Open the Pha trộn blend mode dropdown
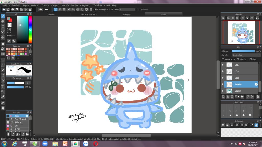The width and height of the screenshot is (262, 147). (246, 55)
